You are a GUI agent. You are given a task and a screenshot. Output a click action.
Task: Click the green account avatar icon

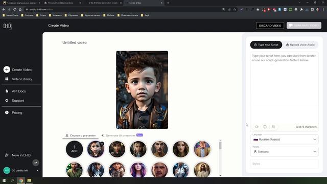7,170
